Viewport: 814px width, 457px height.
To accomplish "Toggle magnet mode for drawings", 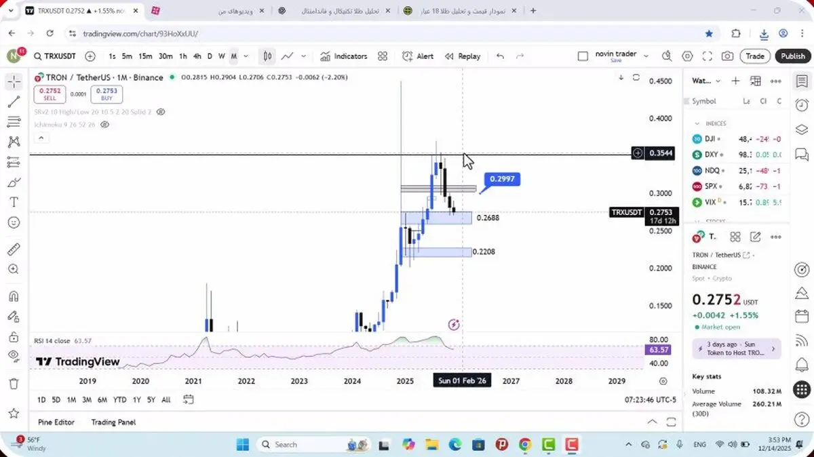I will (14, 296).
